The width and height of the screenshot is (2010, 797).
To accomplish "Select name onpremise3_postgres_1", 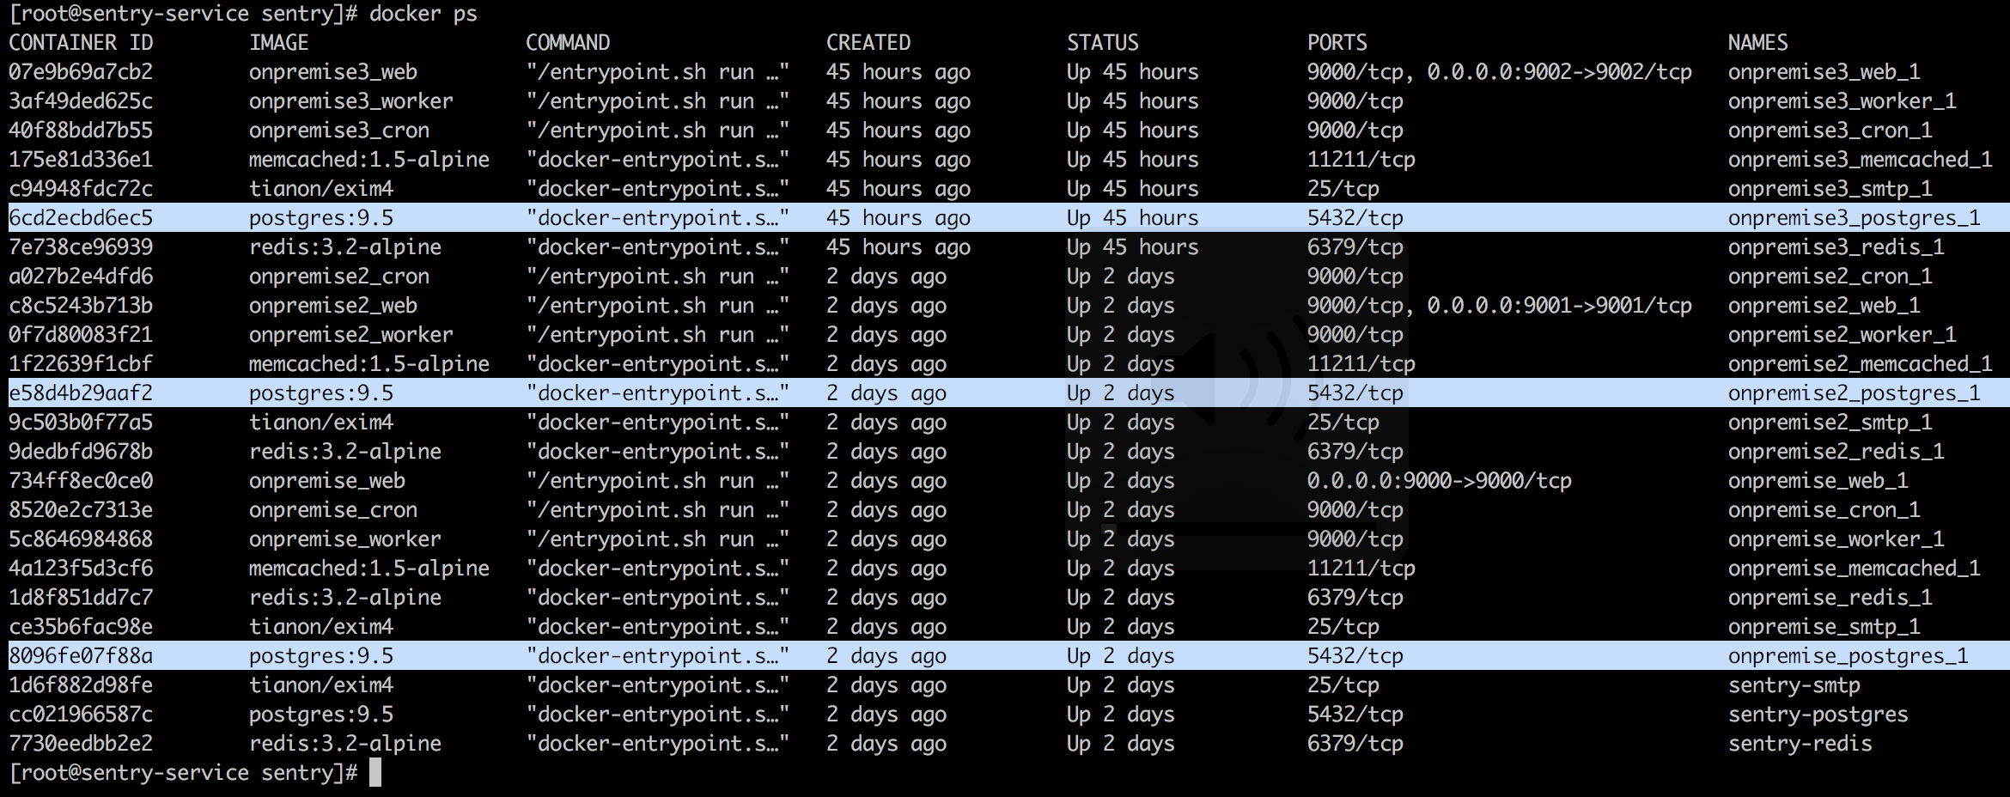I will point(1855,218).
